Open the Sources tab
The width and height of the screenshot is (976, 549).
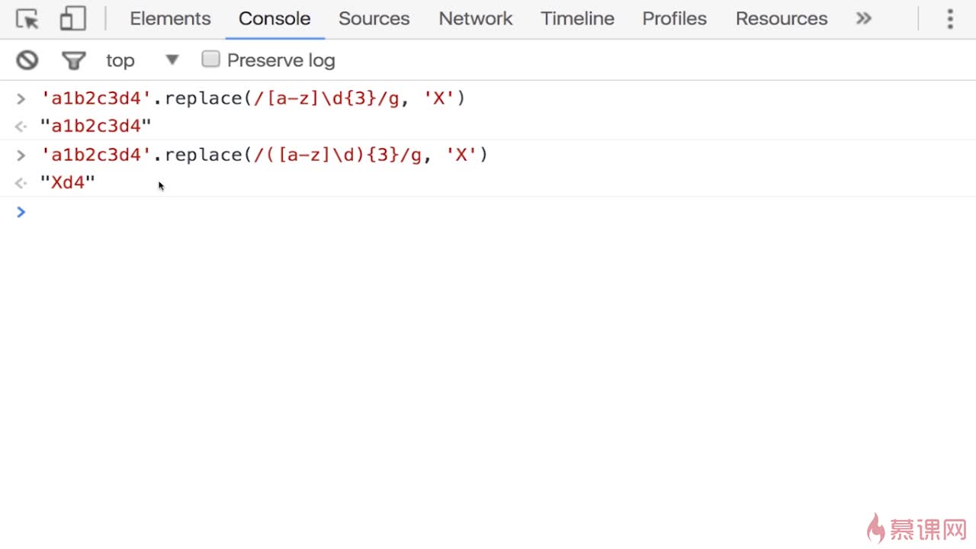click(x=374, y=19)
